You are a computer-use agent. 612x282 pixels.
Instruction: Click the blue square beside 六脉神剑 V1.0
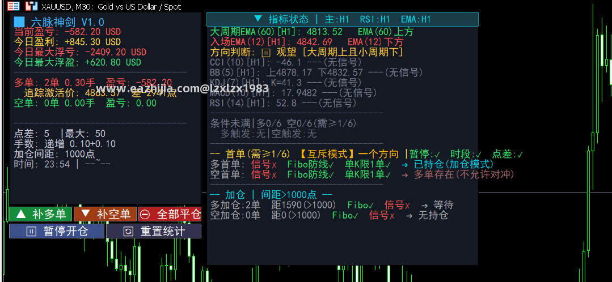pyautogui.click(x=19, y=22)
